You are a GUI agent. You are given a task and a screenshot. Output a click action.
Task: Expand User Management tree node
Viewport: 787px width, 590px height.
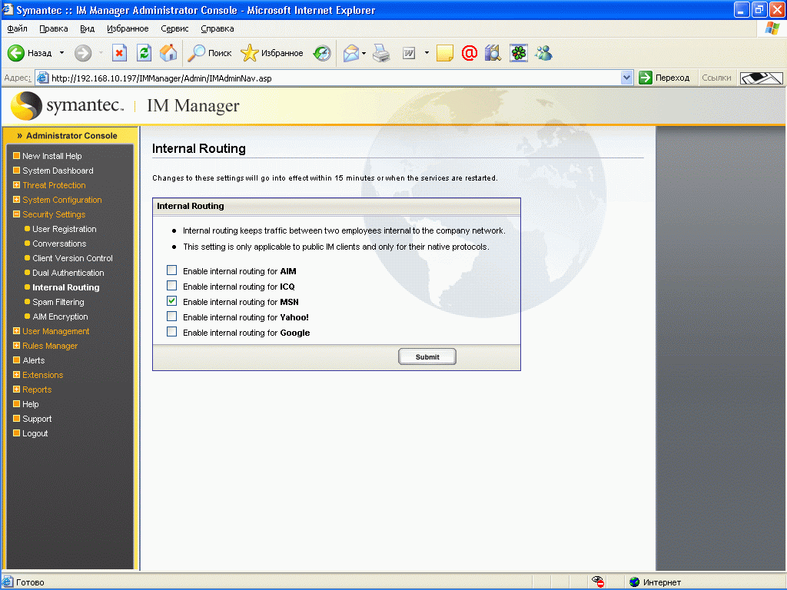click(17, 330)
